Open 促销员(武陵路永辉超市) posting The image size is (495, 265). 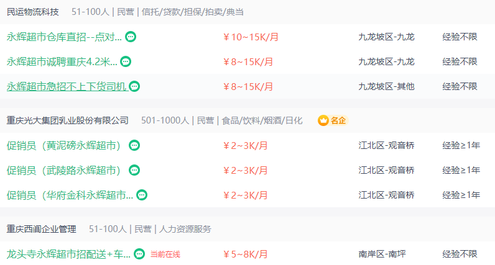pos(64,171)
